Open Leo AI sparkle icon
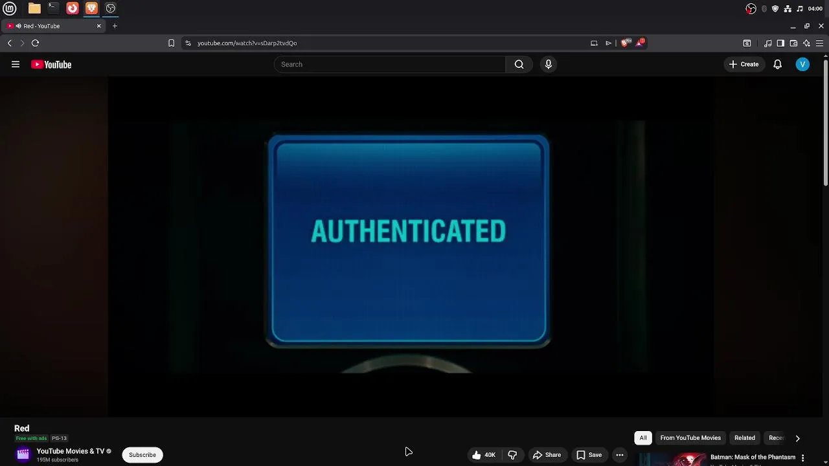The height and width of the screenshot is (466, 829). coord(806,43)
